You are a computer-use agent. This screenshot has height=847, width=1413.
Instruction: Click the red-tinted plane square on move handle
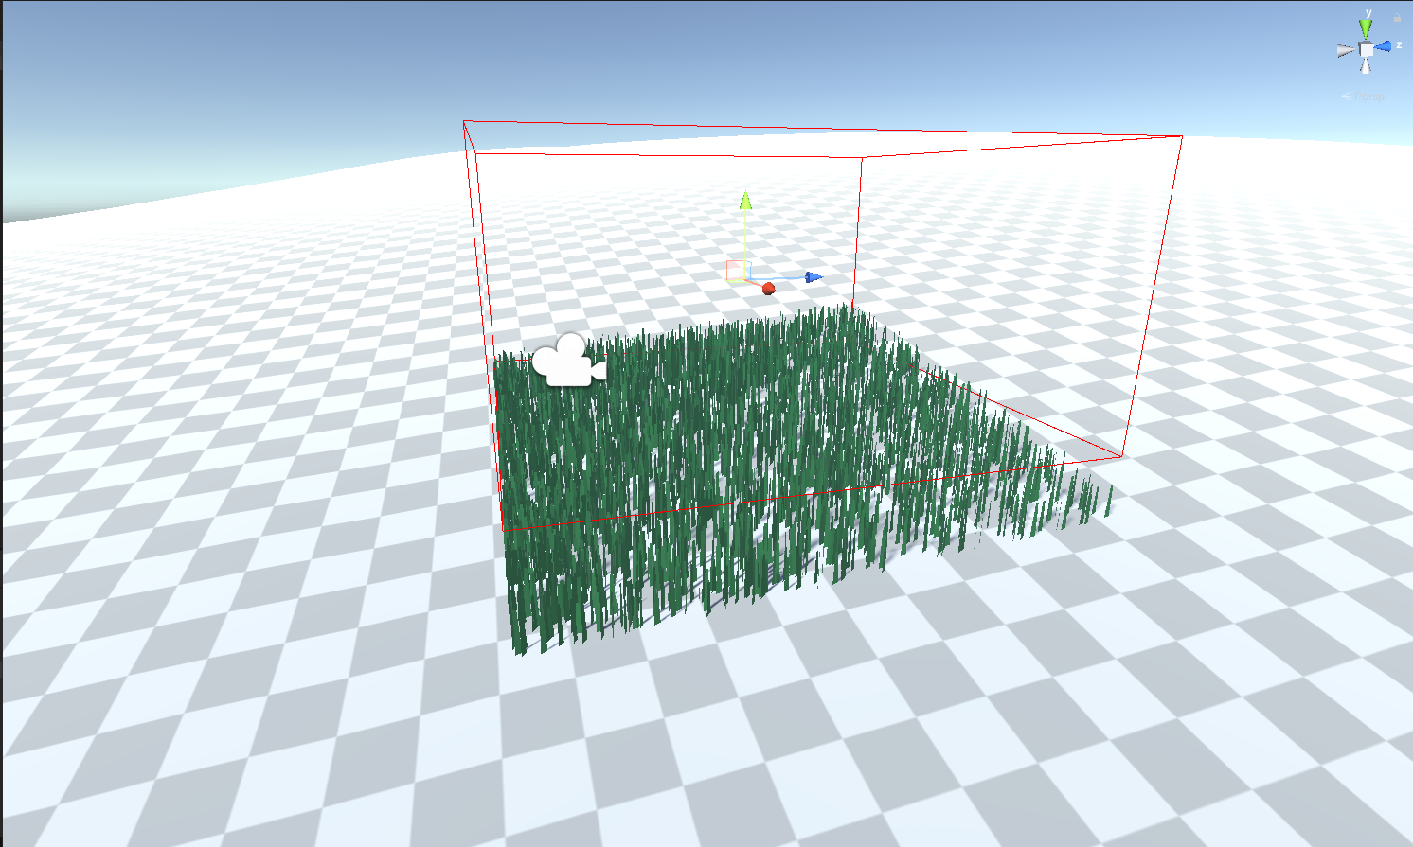click(x=737, y=272)
